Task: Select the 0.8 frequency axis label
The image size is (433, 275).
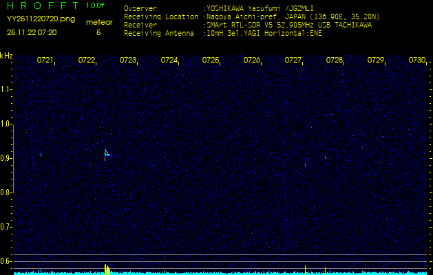Action: click(x=6, y=192)
